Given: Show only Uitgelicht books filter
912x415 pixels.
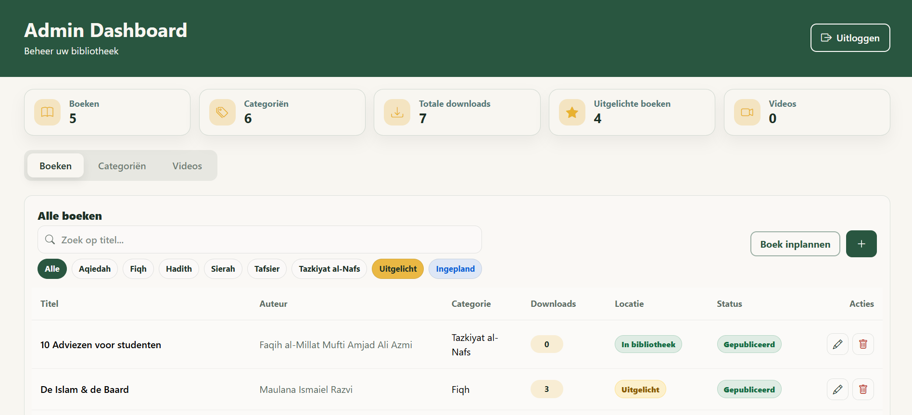Looking at the screenshot, I should click(x=398, y=269).
